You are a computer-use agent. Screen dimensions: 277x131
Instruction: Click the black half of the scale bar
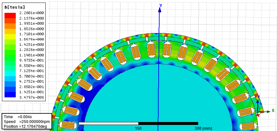click(168, 123)
